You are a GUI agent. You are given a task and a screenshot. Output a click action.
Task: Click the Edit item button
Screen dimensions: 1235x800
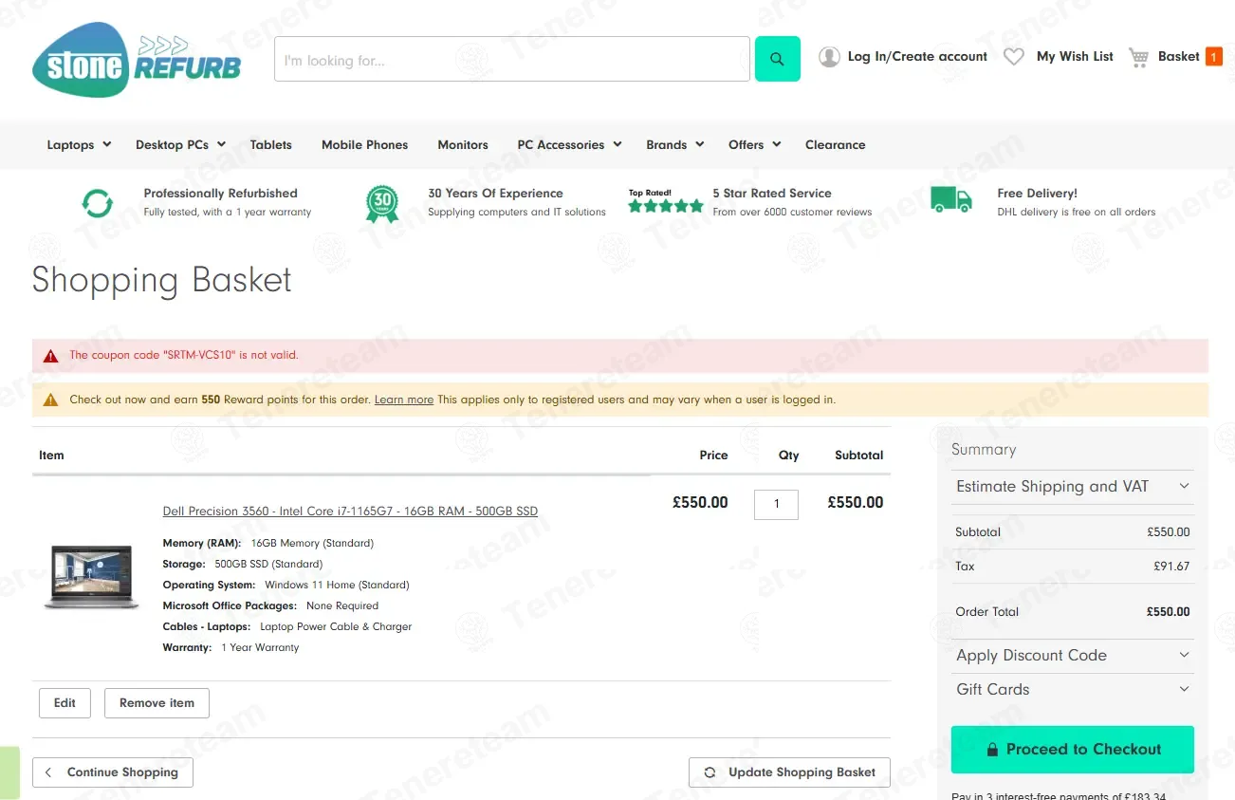(65, 703)
